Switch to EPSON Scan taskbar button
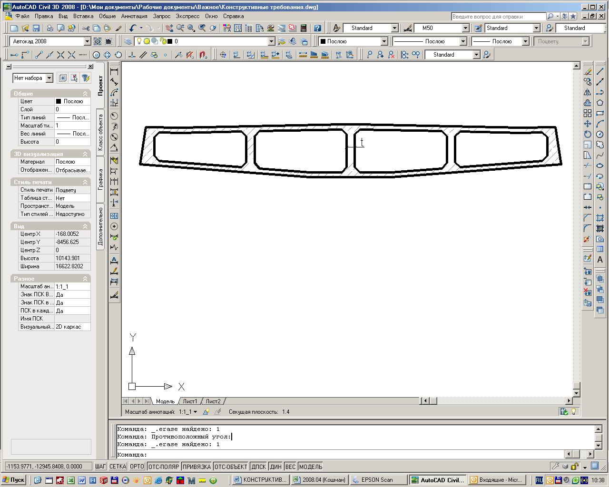Image resolution: width=609 pixels, height=487 pixels. click(x=379, y=480)
